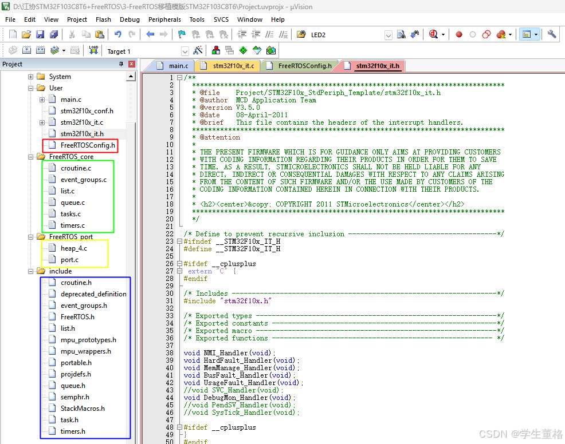This screenshot has width=565, height=444.
Task: Expand the stm32f10x_it.c tree node
Action: (42, 122)
